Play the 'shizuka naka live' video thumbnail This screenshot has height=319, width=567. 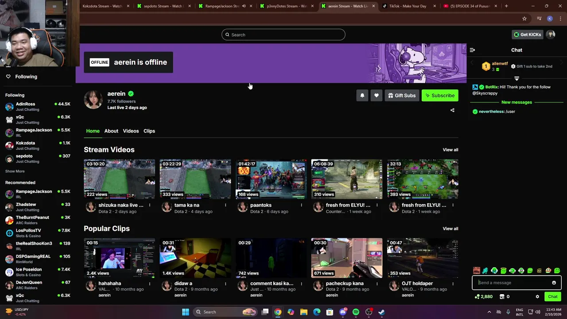coord(120,179)
